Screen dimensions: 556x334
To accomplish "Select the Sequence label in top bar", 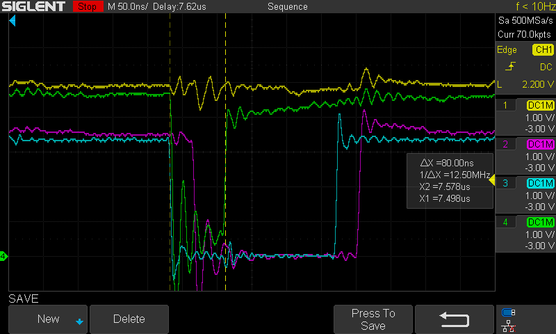I will click(x=287, y=7).
